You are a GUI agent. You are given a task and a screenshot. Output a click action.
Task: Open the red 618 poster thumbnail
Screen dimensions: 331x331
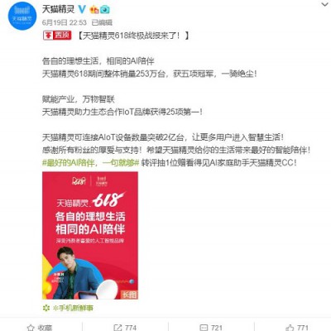(90, 235)
